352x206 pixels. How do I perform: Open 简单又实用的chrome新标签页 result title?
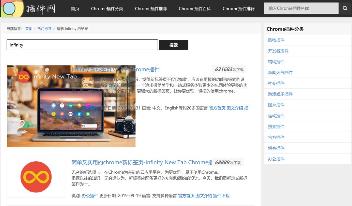pos(142,162)
